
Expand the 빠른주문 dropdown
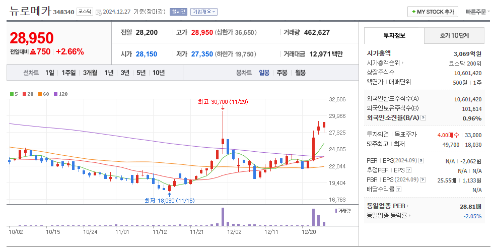tap(477, 12)
